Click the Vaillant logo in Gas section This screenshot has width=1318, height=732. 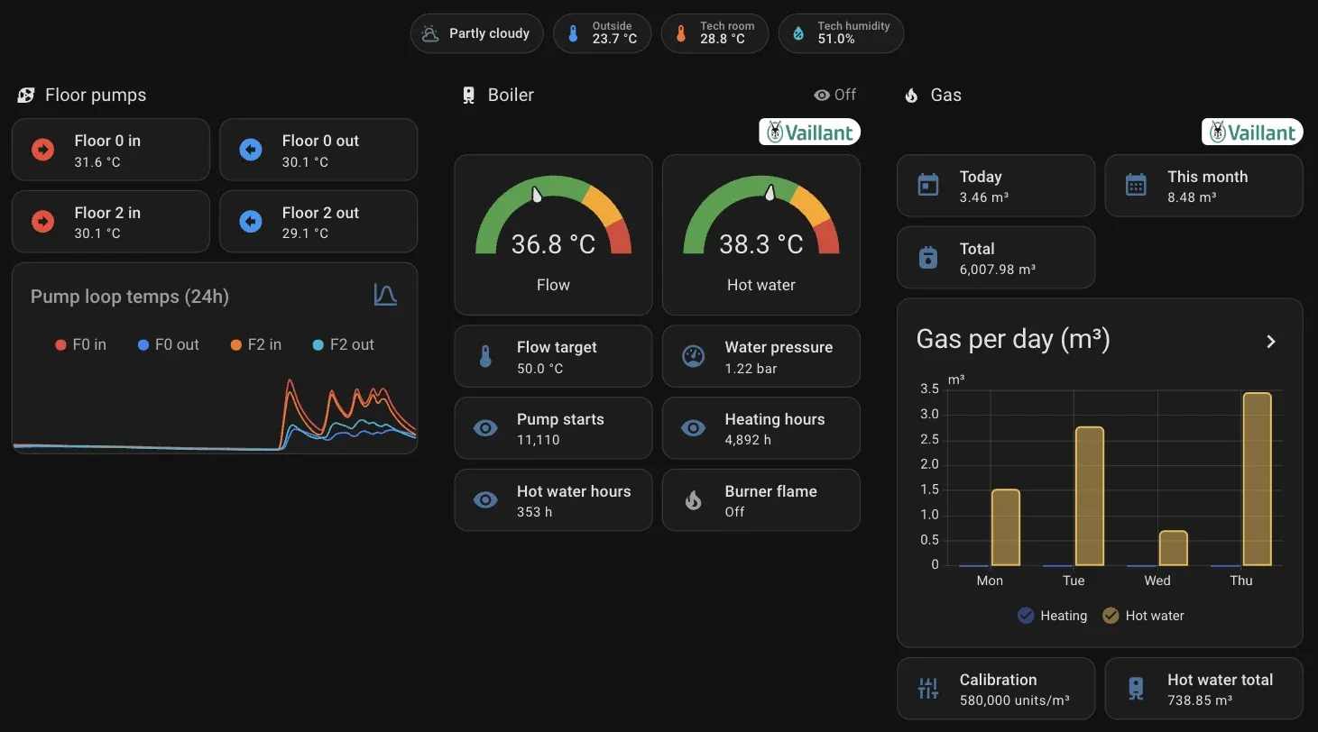[1252, 133]
